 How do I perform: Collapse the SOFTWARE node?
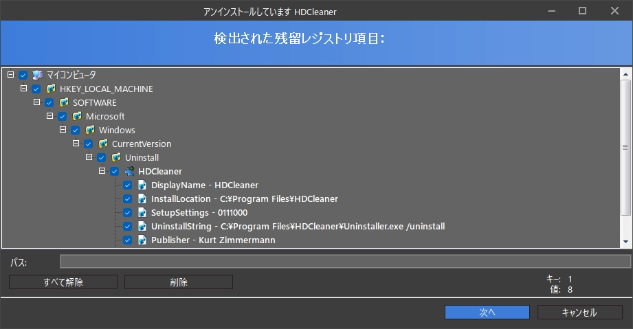[x=36, y=102]
